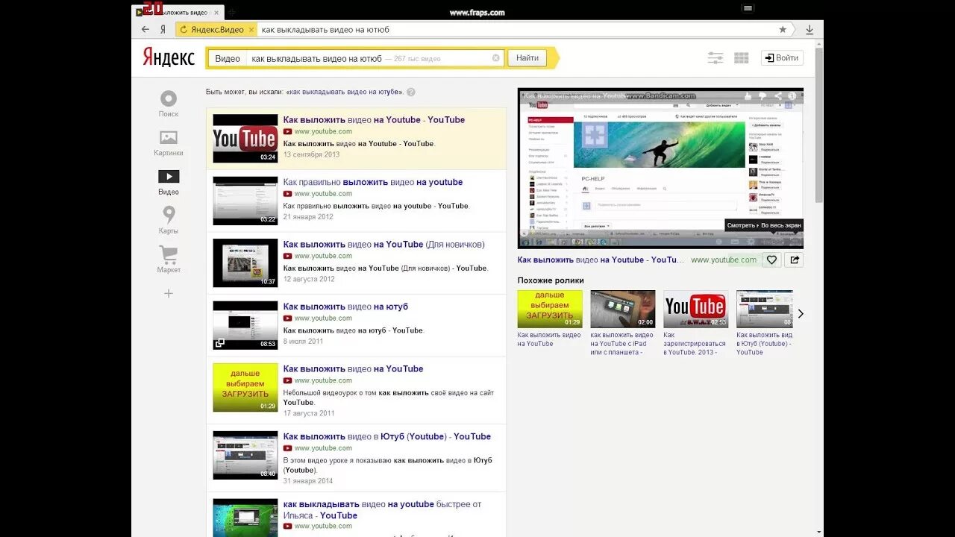Click Во весь экран in player tooltip
This screenshot has height=537, width=955.
point(782,224)
